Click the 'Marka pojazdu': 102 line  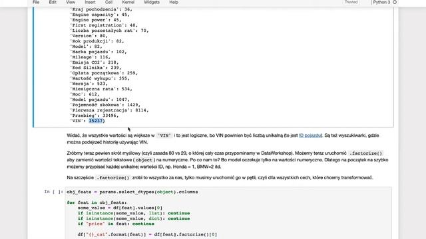pos(99,52)
